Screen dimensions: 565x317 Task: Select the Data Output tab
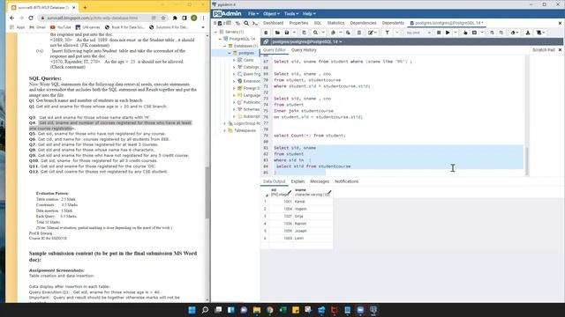click(274, 181)
